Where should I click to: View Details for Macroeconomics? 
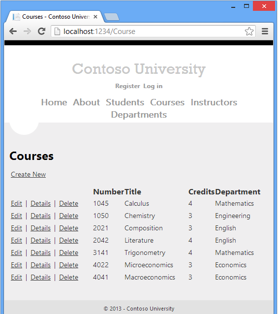coord(41,278)
